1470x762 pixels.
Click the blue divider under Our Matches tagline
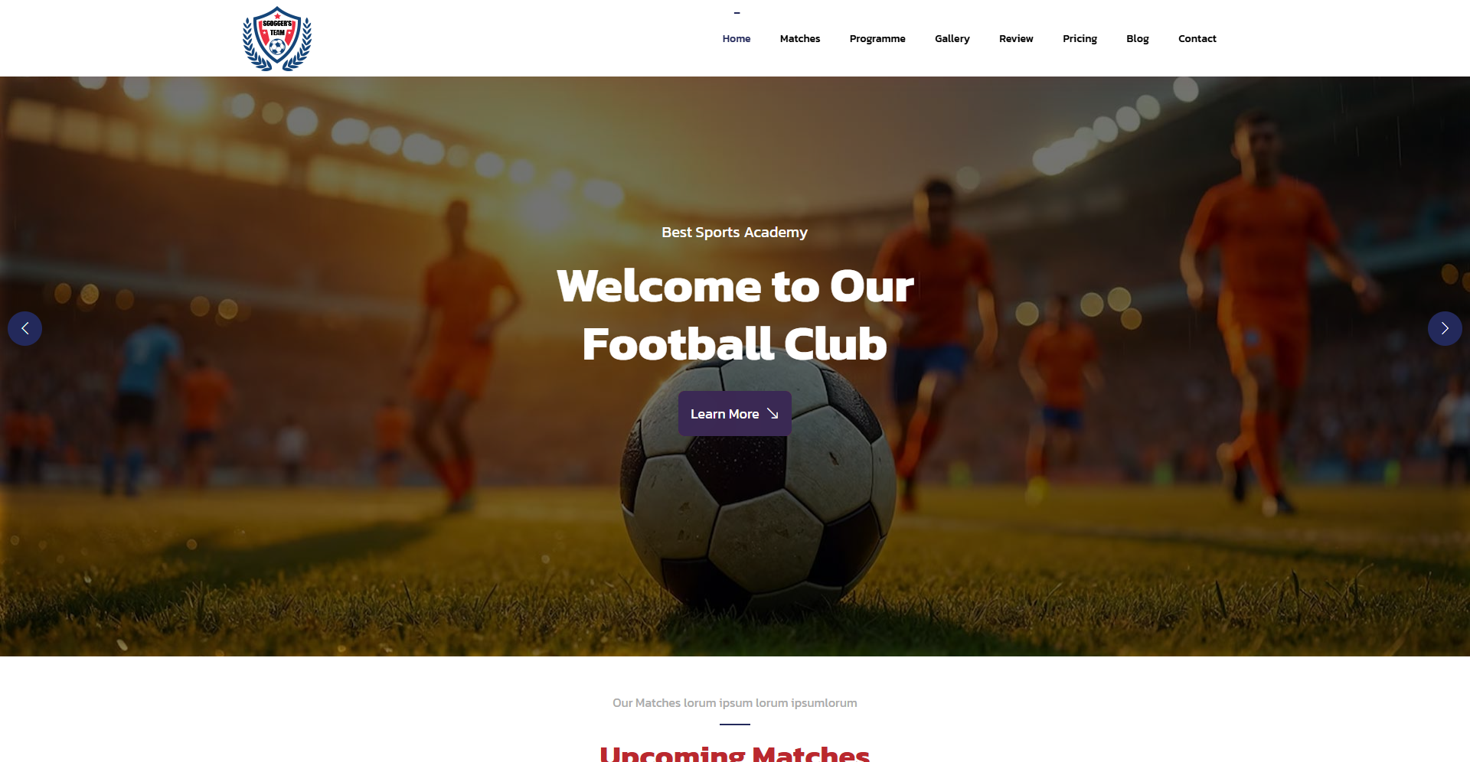[x=735, y=725]
